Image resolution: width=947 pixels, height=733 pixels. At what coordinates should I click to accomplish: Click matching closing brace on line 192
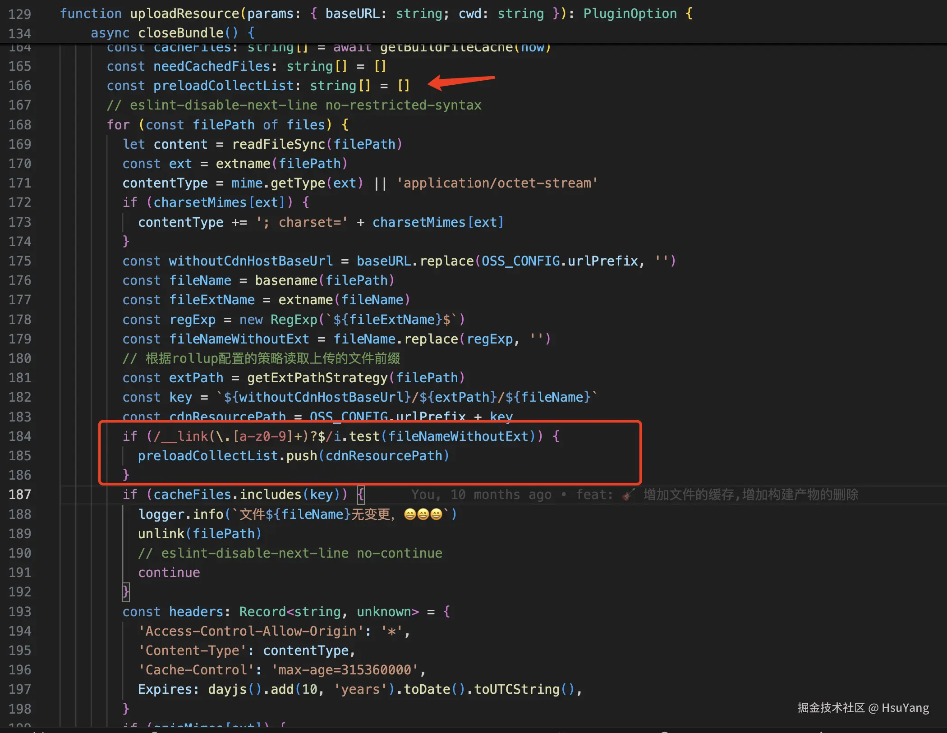pyautogui.click(x=126, y=592)
